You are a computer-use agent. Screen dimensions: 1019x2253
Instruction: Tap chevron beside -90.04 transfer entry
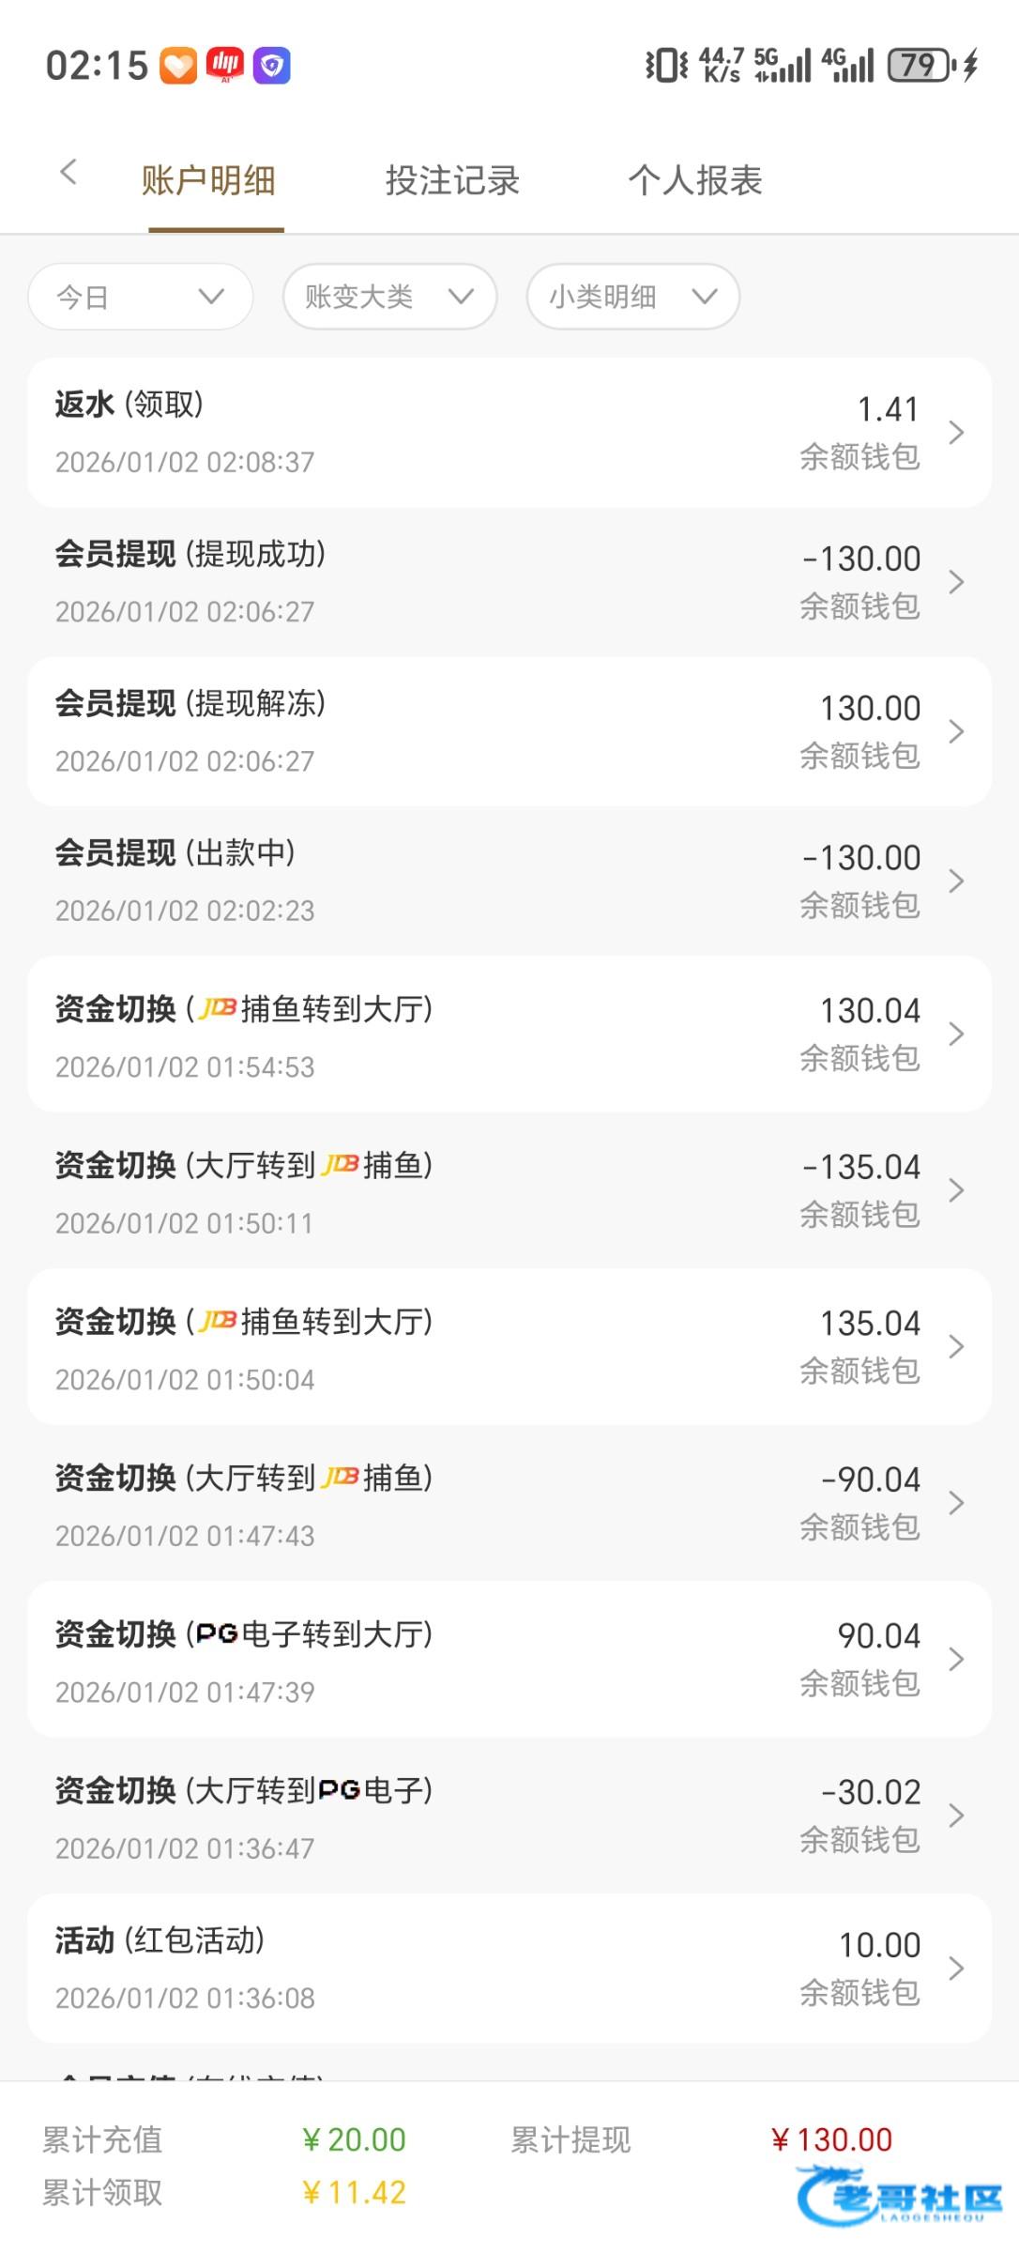click(x=956, y=1503)
